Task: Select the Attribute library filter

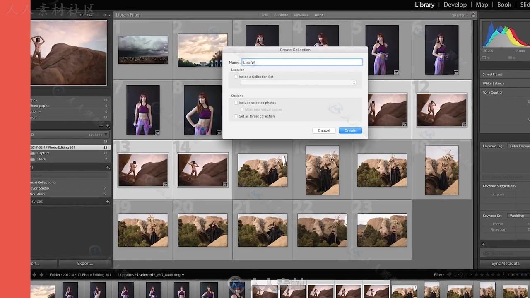Action: (281, 15)
